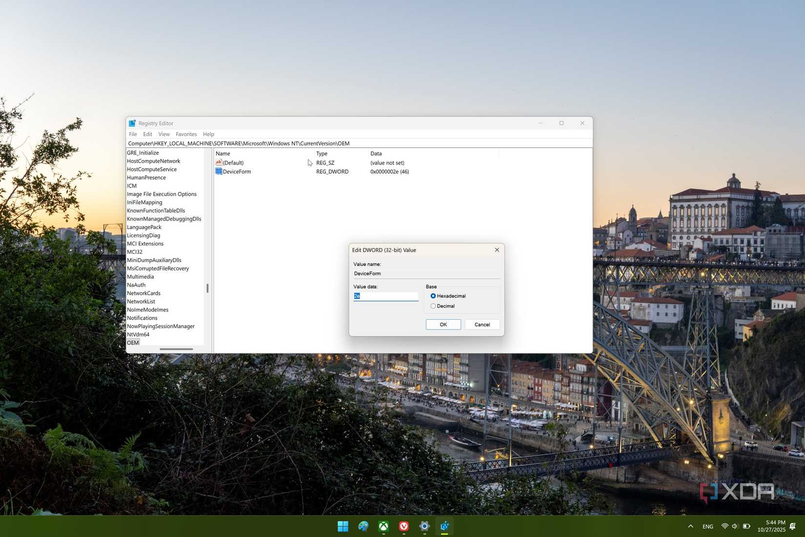Viewport: 805px width, 537px height.
Task: Open Windows Start menu on taskbar
Action: [x=343, y=526]
